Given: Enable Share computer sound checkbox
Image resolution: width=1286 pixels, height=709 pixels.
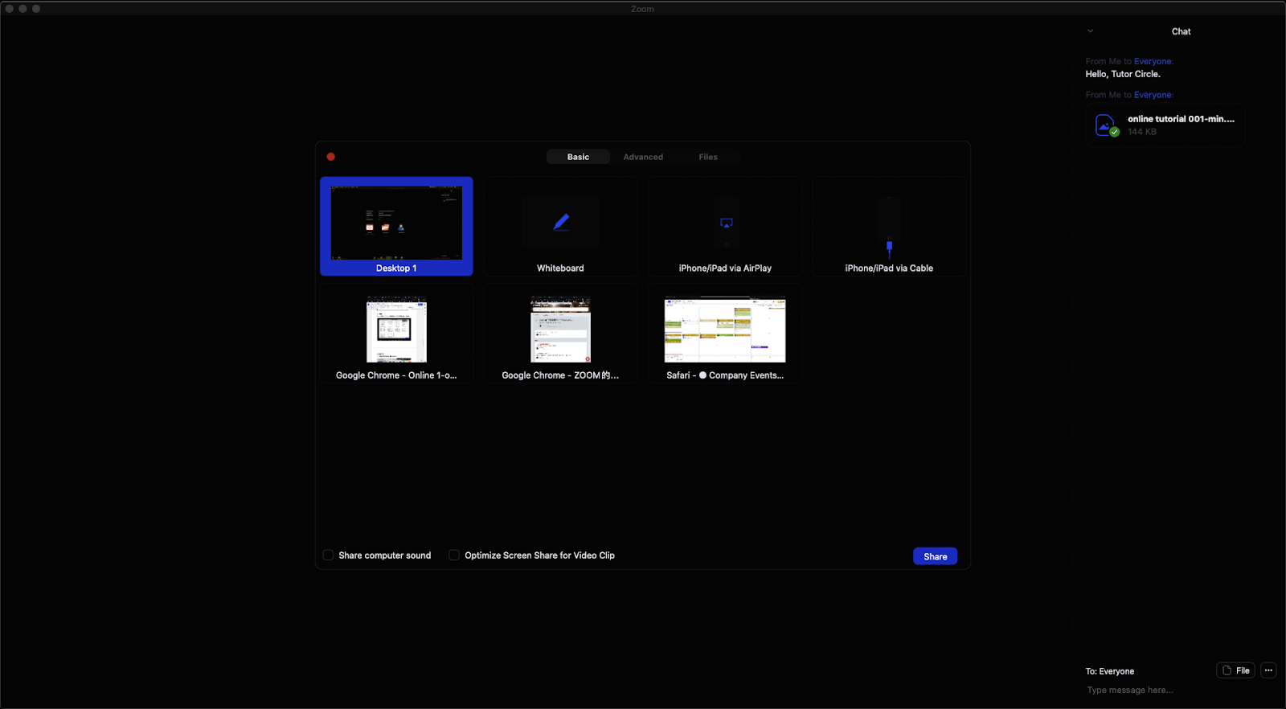Looking at the screenshot, I should coord(328,555).
